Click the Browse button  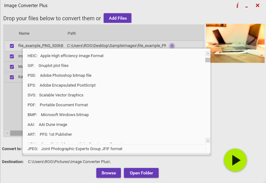tap(109, 173)
